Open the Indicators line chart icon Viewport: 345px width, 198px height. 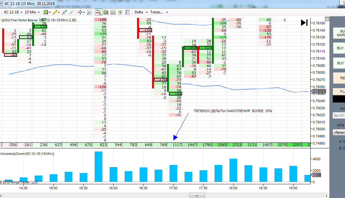(x=113, y=12)
